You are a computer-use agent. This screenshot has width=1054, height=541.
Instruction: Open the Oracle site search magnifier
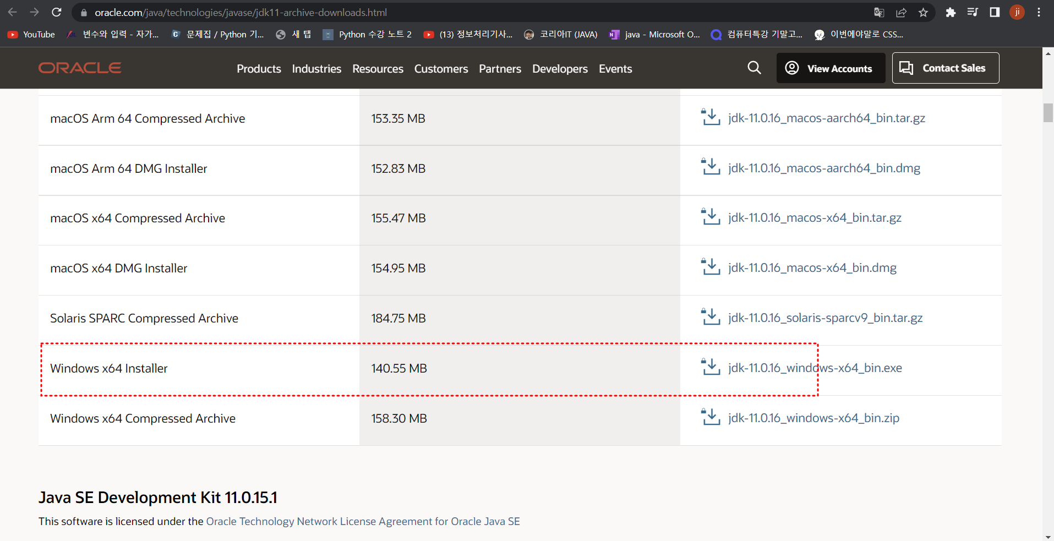click(755, 68)
